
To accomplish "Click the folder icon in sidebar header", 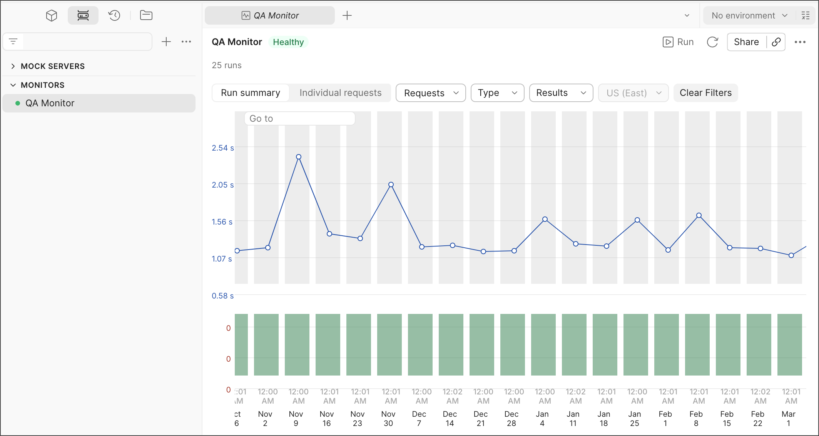I will pyautogui.click(x=146, y=15).
